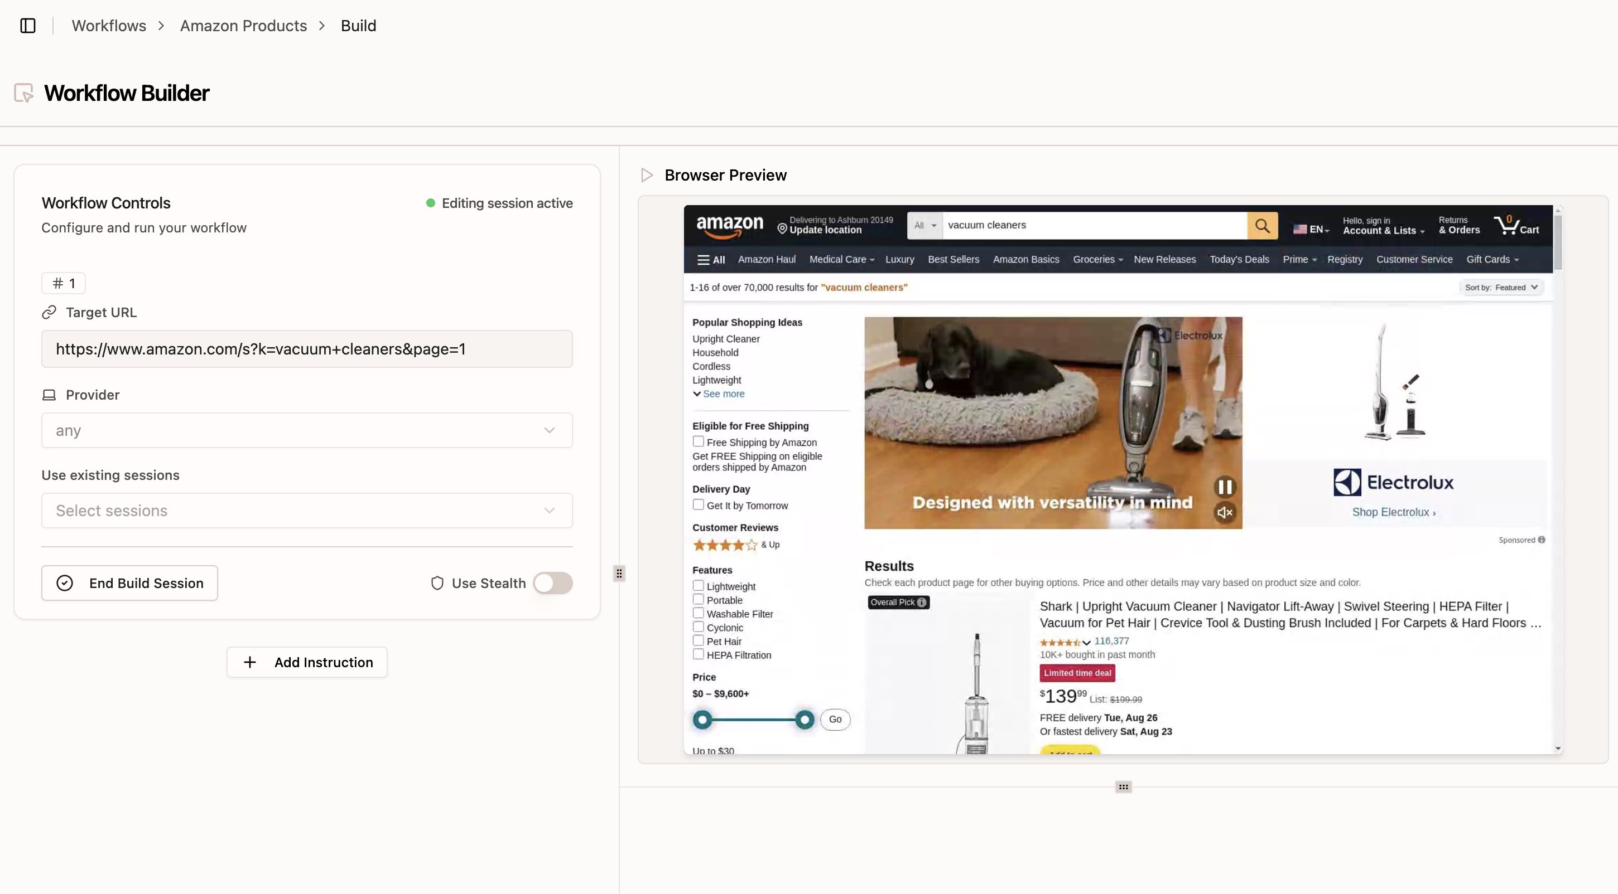Click the Browser Preview play icon
Screen dimensions: 1618x894
point(647,175)
